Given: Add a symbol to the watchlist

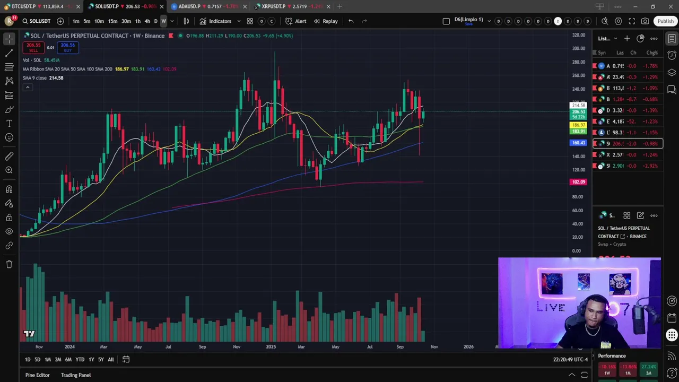Looking at the screenshot, I should coord(627,39).
